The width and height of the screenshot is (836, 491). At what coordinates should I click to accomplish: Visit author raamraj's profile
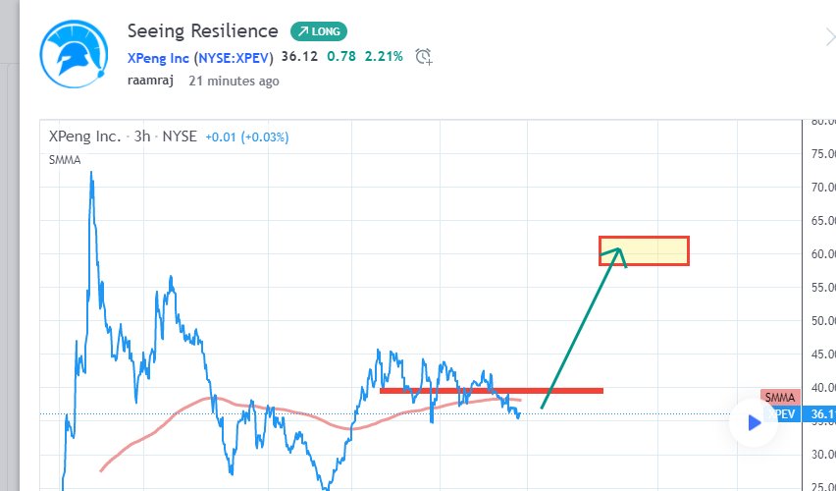150,81
